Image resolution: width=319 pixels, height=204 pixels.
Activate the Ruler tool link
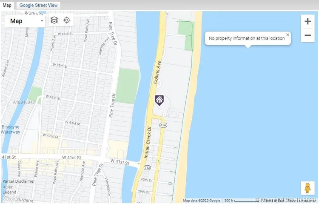(x=8, y=187)
